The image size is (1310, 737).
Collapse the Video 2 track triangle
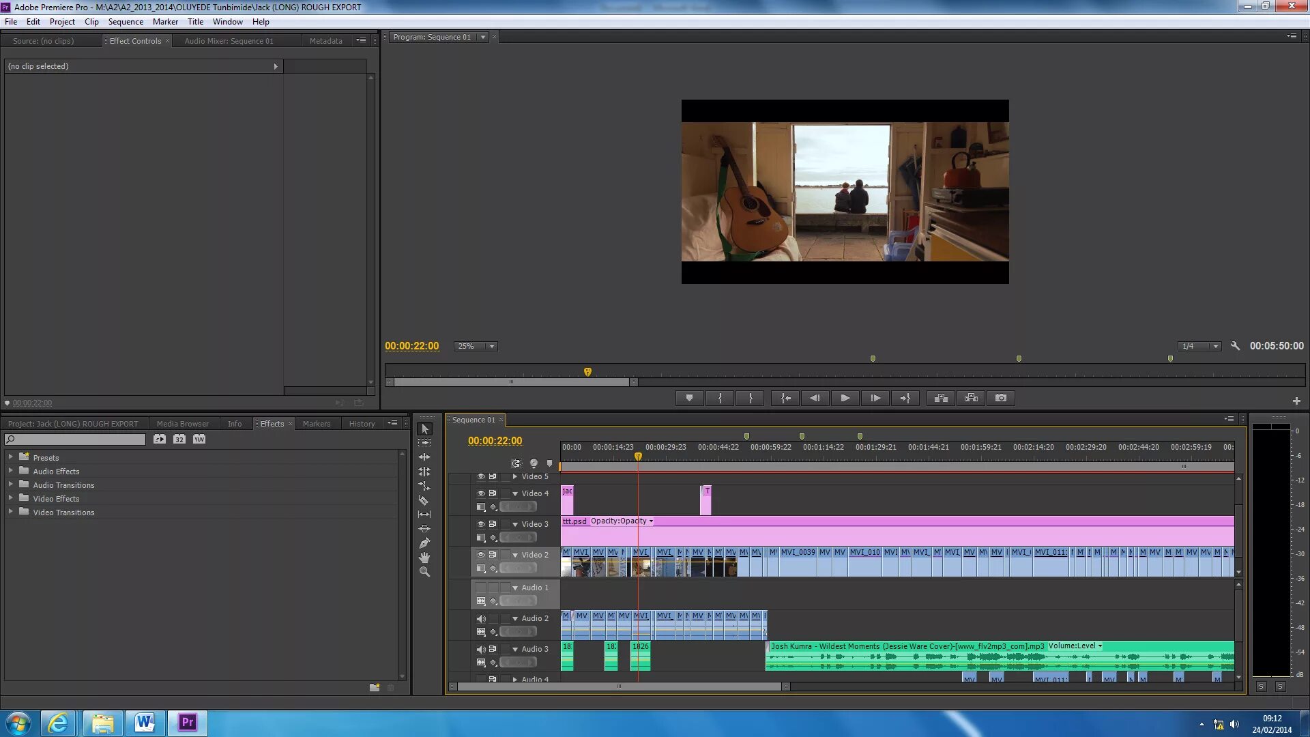tap(515, 555)
